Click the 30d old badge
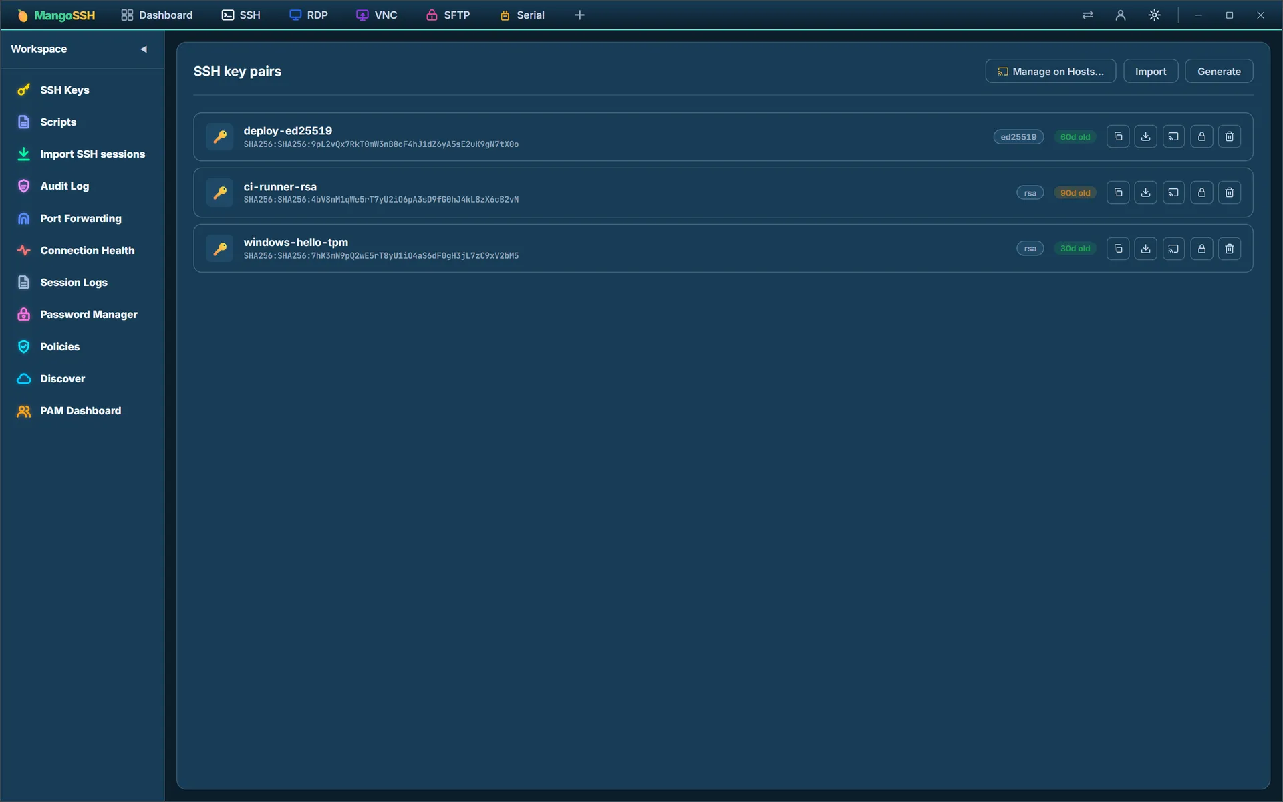1283x802 pixels. tap(1075, 249)
